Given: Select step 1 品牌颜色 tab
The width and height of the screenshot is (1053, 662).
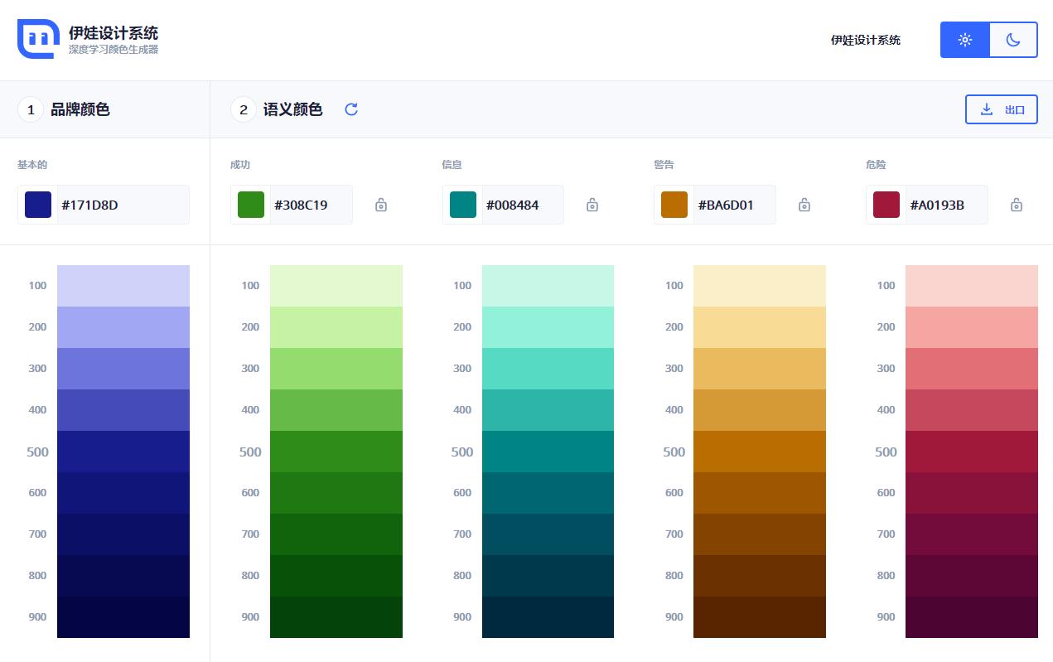Looking at the screenshot, I should click(x=80, y=109).
